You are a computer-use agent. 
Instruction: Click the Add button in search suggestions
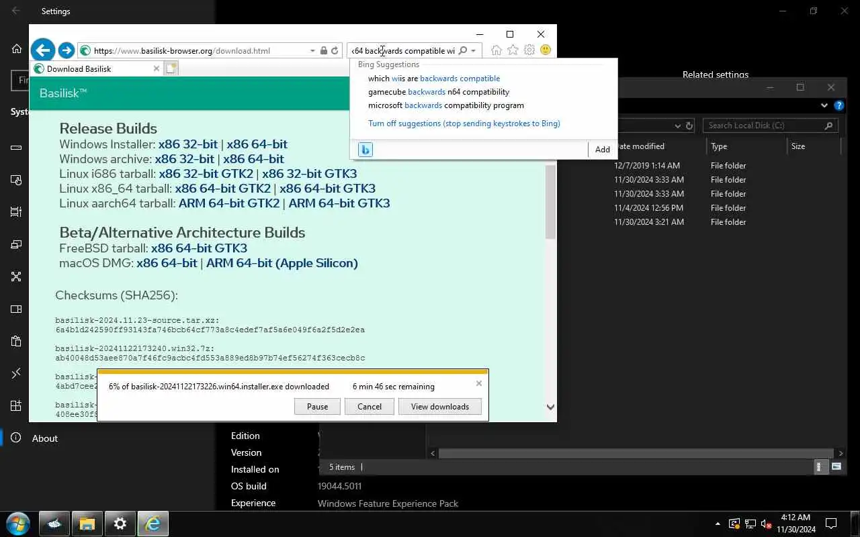pos(603,150)
